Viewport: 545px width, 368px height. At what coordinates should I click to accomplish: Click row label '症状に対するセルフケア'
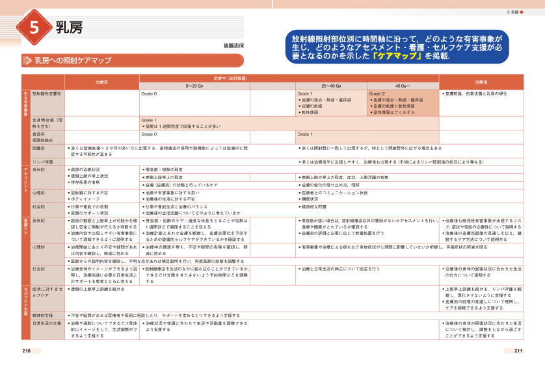click(x=47, y=292)
